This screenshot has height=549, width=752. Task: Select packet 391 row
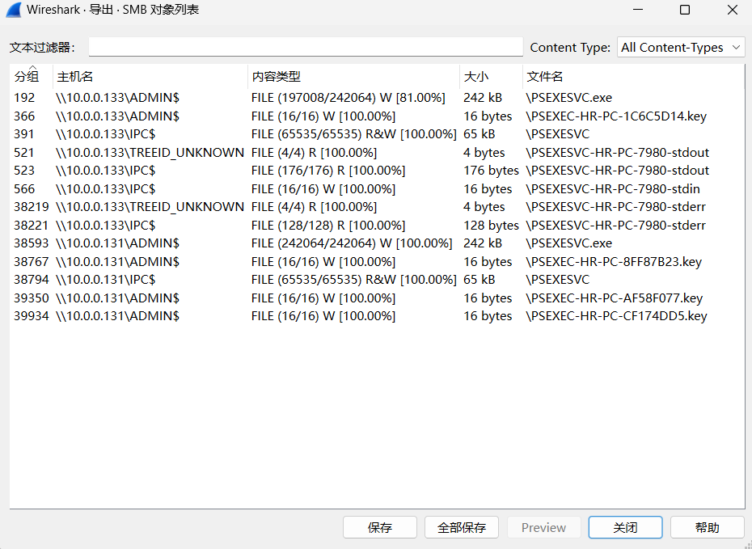point(377,134)
